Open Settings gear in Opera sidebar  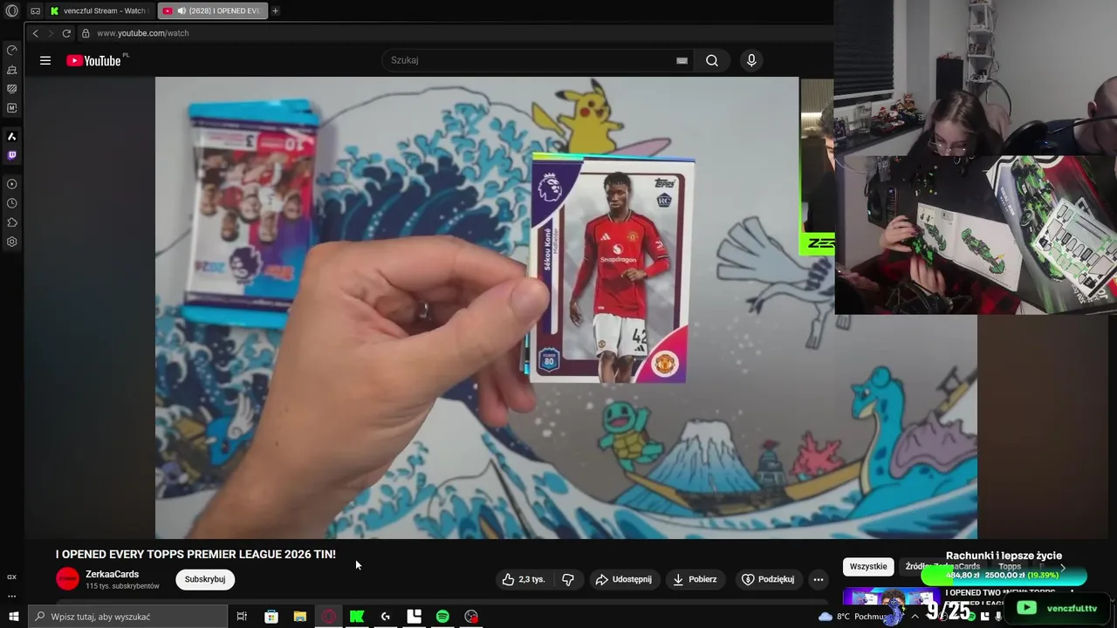pos(12,242)
